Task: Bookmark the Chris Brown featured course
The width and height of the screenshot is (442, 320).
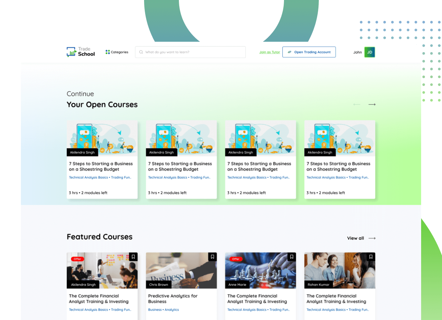Action: click(x=213, y=257)
